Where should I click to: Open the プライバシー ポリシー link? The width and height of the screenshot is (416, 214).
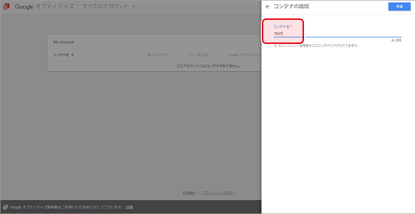(219, 193)
